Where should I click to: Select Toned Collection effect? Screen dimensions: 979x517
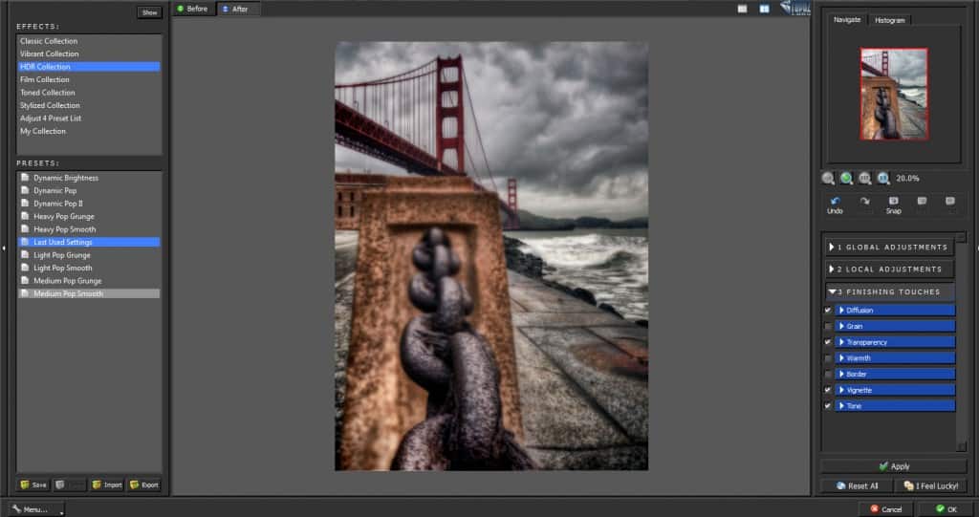89,93
